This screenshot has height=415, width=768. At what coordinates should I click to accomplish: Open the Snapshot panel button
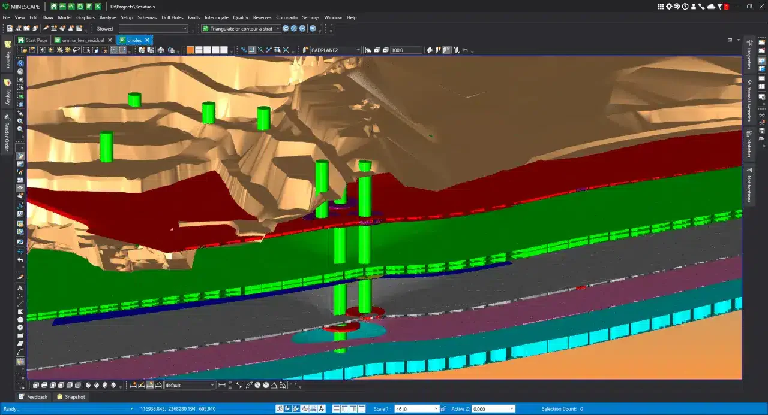tap(71, 397)
